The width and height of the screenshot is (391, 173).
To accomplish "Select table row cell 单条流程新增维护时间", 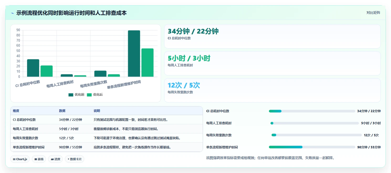I will click(29, 147).
